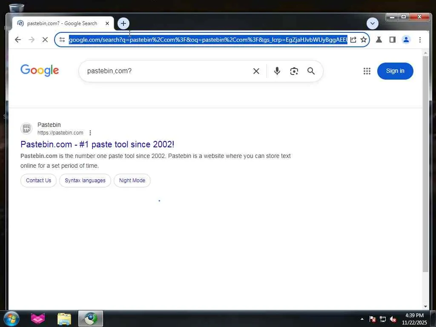Click the scrollbar up arrow
This screenshot has width=436, height=327.
(x=425, y=53)
